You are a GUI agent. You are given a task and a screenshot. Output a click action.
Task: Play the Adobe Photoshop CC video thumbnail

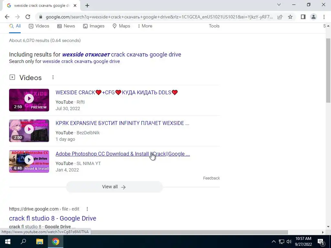pyautogui.click(x=29, y=161)
